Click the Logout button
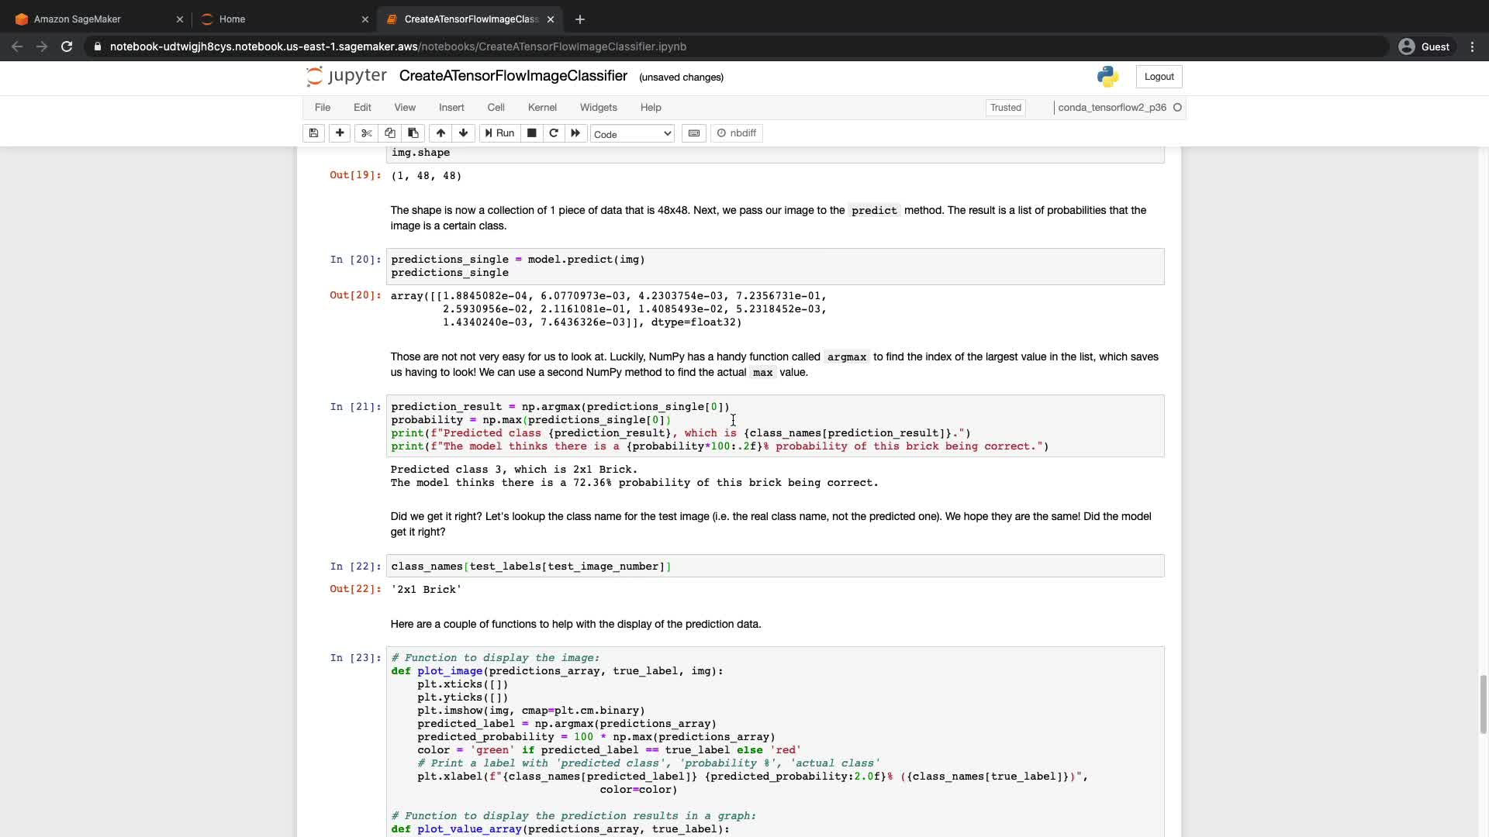1489x837 pixels. pos(1159,77)
